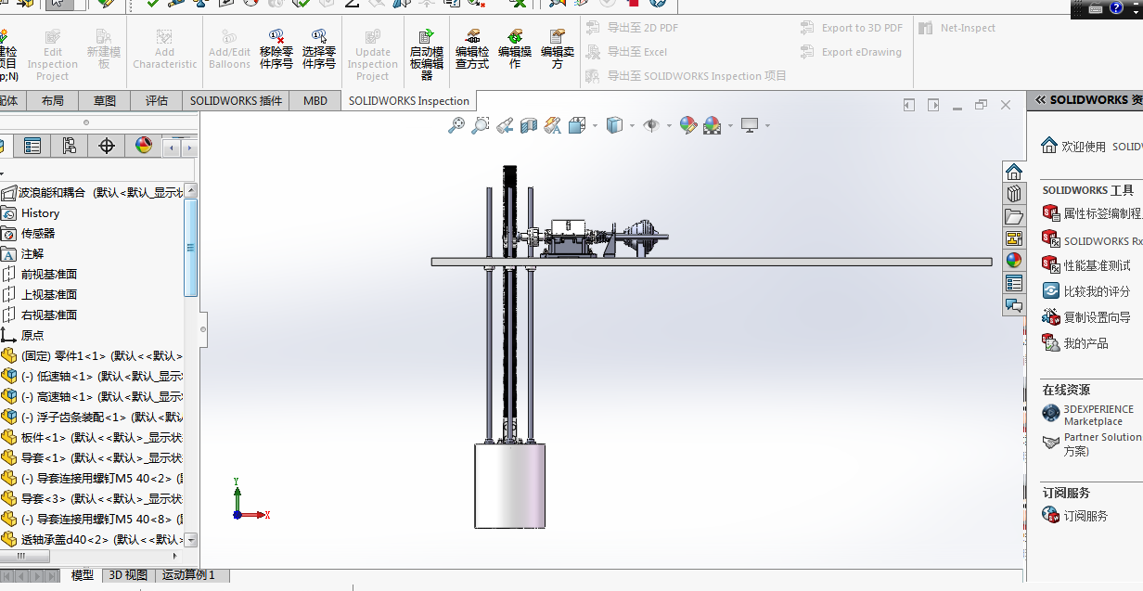1143x591 pixels.
Task: Click Section View icon
Action: tap(529, 125)
